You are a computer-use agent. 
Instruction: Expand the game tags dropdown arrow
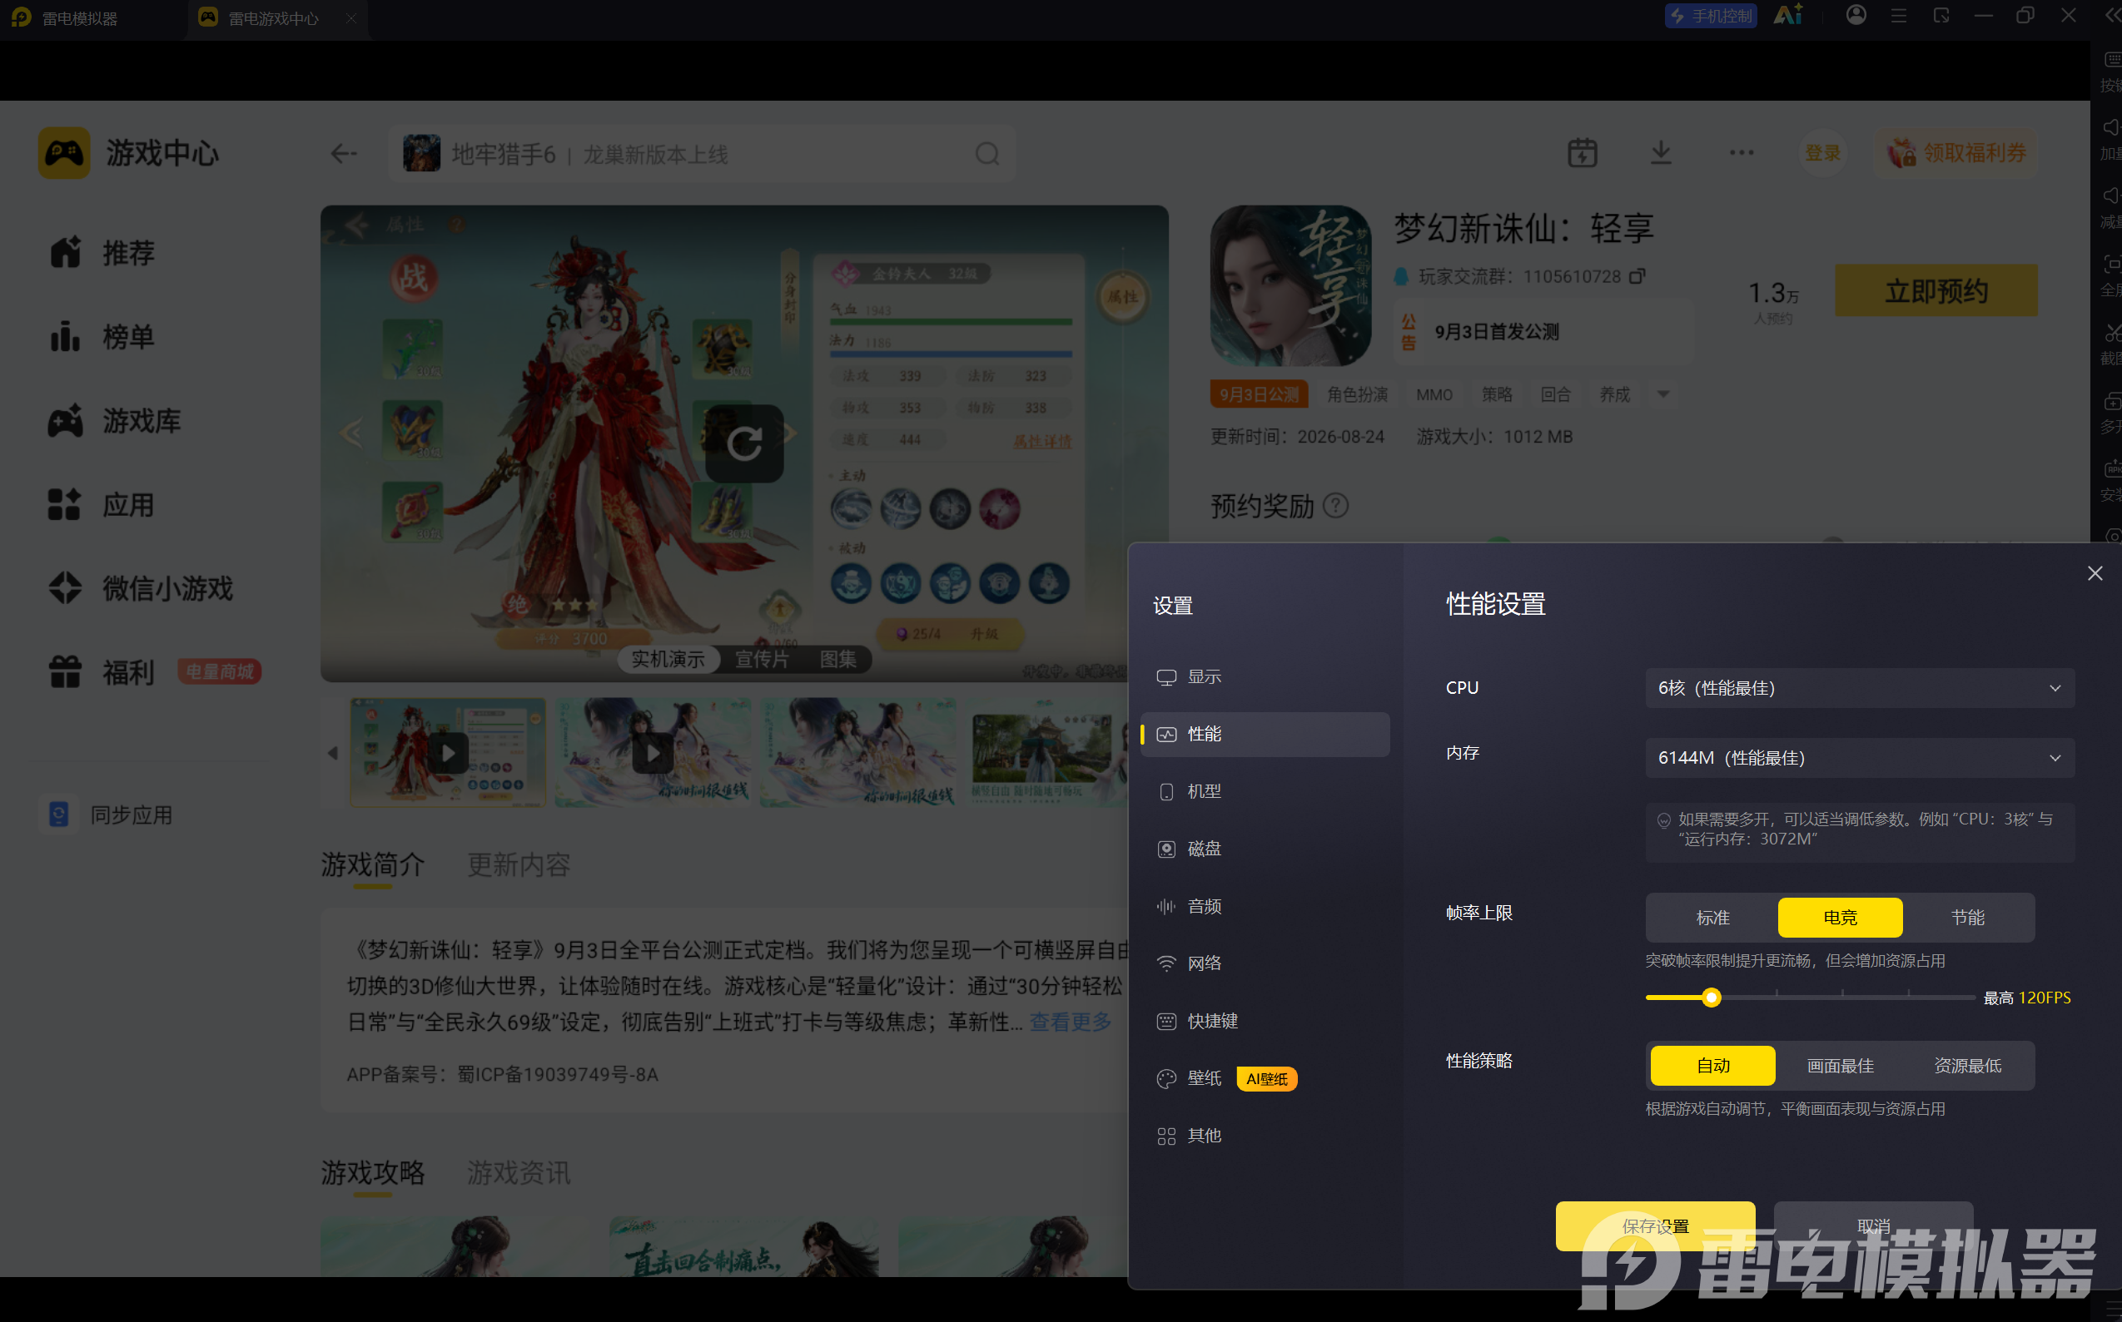[x=1662, y=394]
